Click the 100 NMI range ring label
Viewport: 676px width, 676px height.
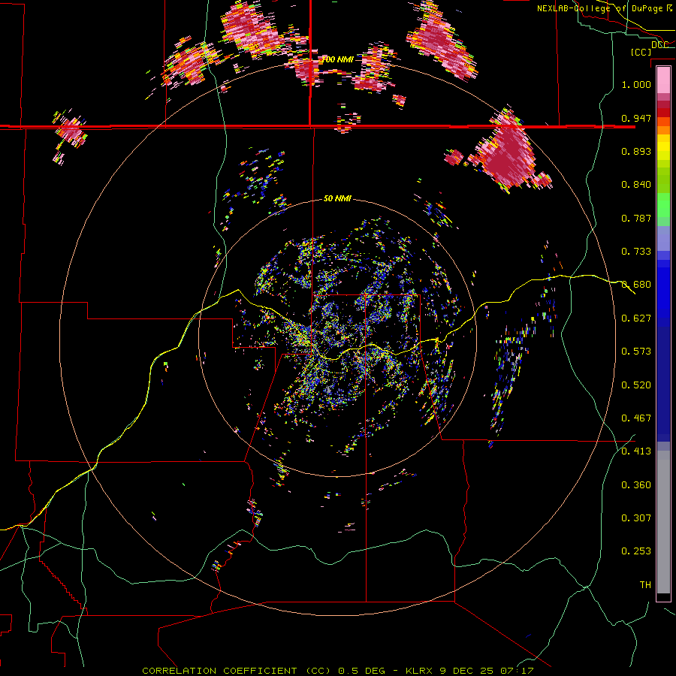338,59
